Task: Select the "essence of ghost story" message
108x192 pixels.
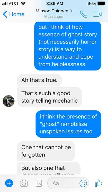Action: (x=68, y=46)
